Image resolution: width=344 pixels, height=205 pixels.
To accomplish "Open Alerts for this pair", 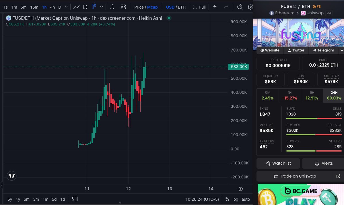I will pos(323,163).
